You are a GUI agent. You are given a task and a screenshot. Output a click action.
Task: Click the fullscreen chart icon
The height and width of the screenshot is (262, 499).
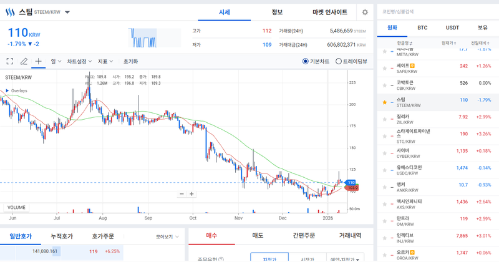pos(10,61)
